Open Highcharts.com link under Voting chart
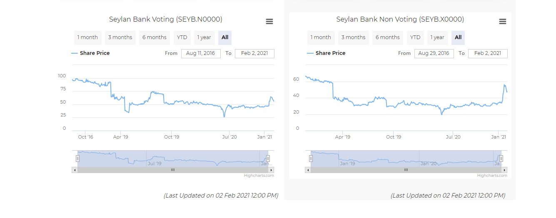The height and width of the screenshot is (218, 556). (x=259, y=176)
